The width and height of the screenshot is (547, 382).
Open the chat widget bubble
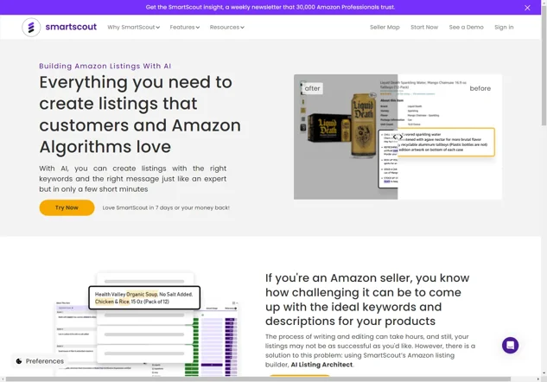510,345
